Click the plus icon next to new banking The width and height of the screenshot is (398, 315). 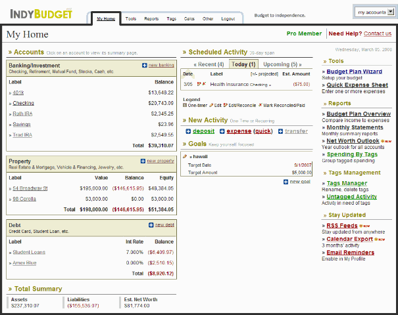pos(145,66)
